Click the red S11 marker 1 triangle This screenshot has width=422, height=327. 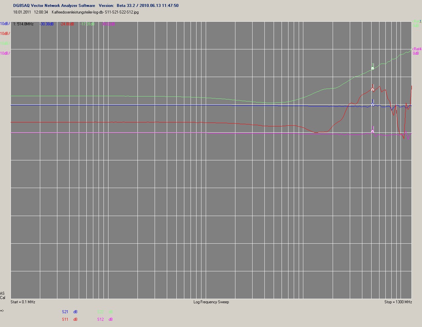pyautogui.click(x=373, y=90)
